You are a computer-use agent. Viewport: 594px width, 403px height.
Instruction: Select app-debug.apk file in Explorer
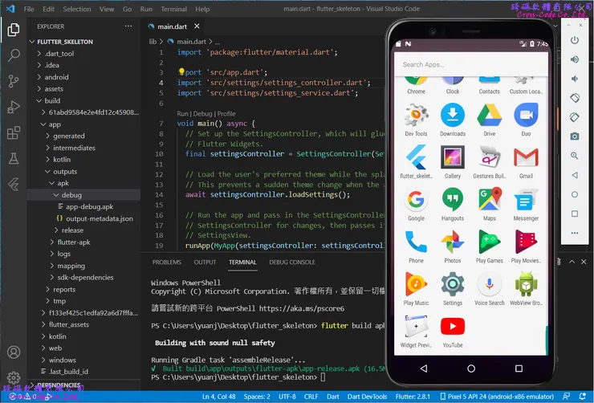(89, 206)
